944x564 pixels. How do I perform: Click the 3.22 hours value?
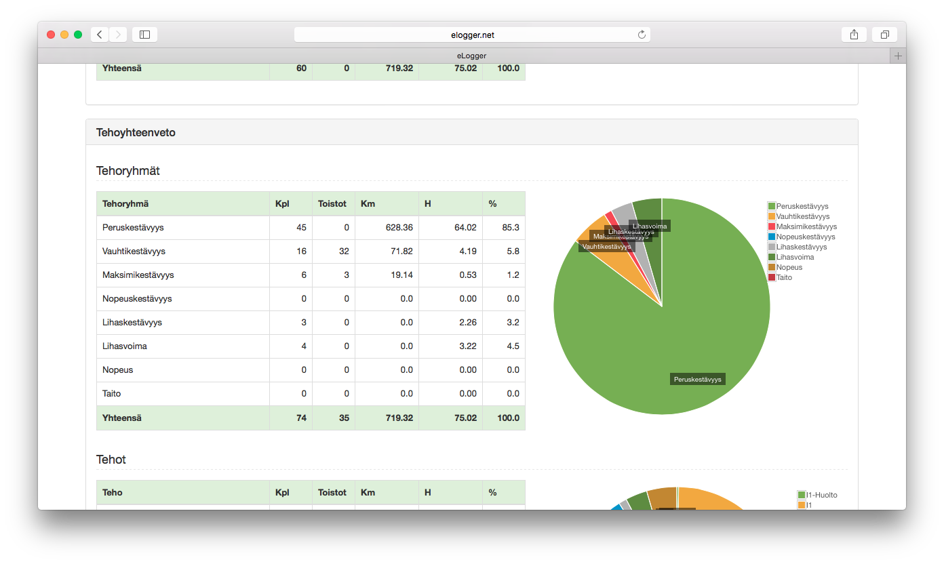click(468, 346)
